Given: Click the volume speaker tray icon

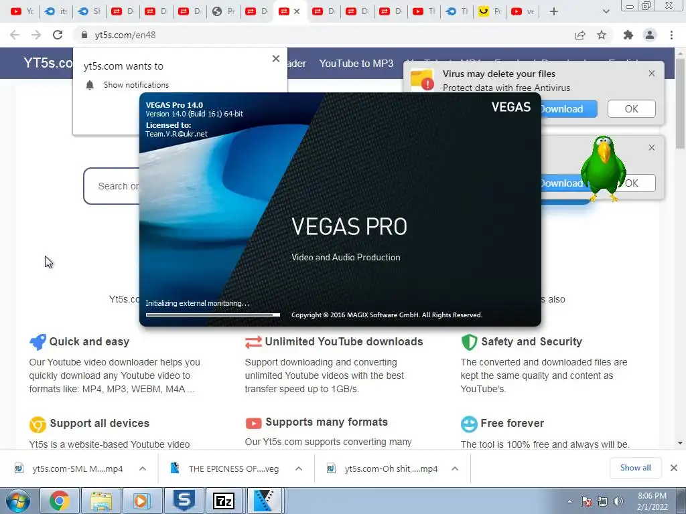Looking at the screenshot, I should (x=618, y=501).
